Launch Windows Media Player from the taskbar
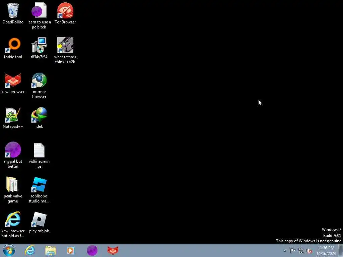Image resolution: width=343 pixels, height=257 pixels. (71, 251)
